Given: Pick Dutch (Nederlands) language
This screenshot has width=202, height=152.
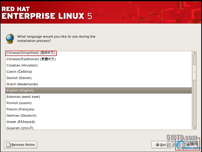Looking at the screenshot, I should point(99,84).
